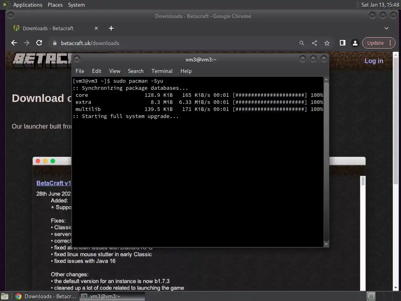Click the Update button in Chrome
Screen dimensions: 401x301
(x=376, y=43)
